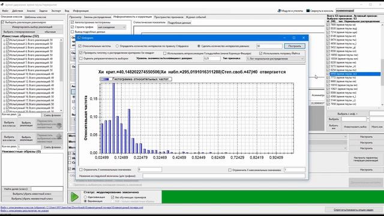The height and width of the screenshot is (216, 384).
Task: Click the Модули и утилиты icon
Action: pos(279,11)
